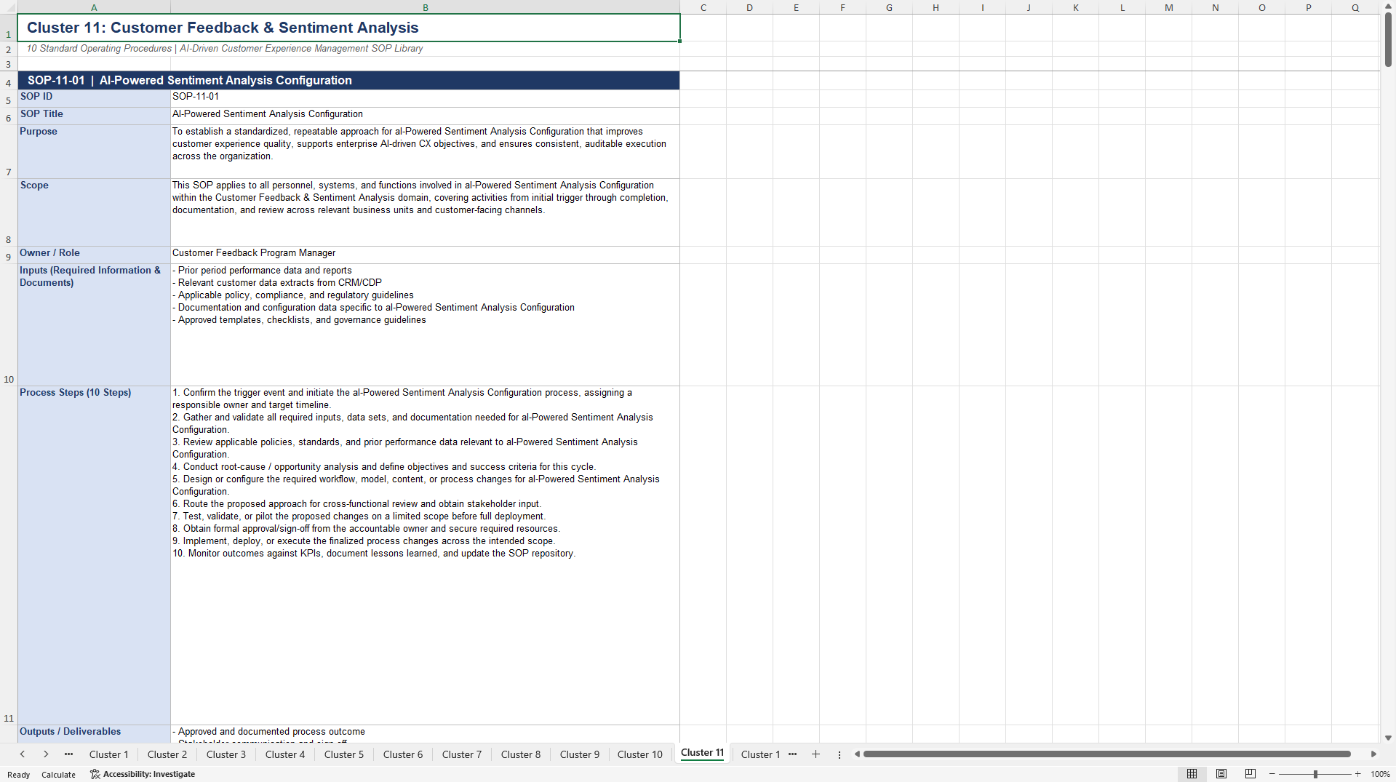Screen dimensions: 1396x782
Task: Select column Q header
Action: [1355, 7]
